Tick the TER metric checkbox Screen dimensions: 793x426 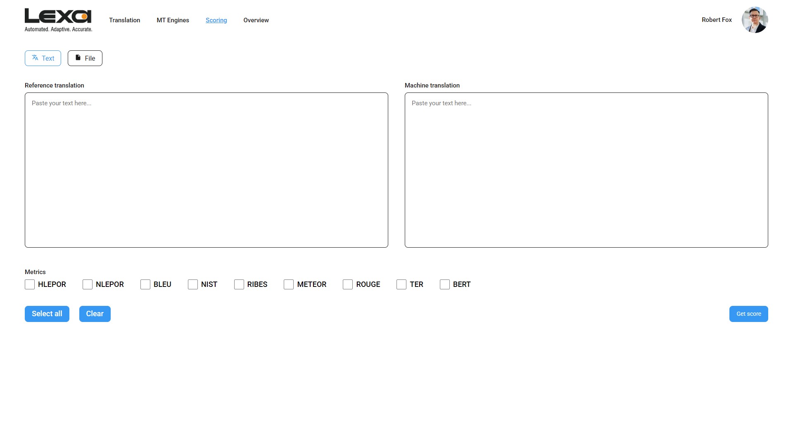(401, 284)
